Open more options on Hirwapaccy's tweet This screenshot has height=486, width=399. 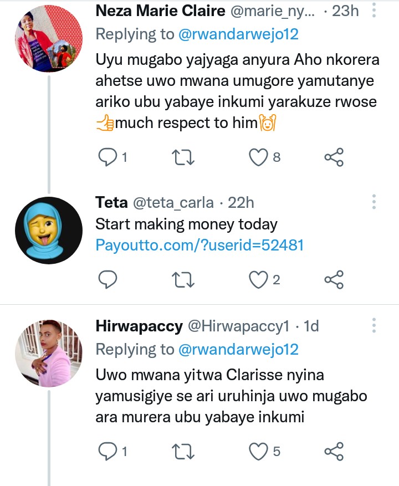(x=374, y=325)
